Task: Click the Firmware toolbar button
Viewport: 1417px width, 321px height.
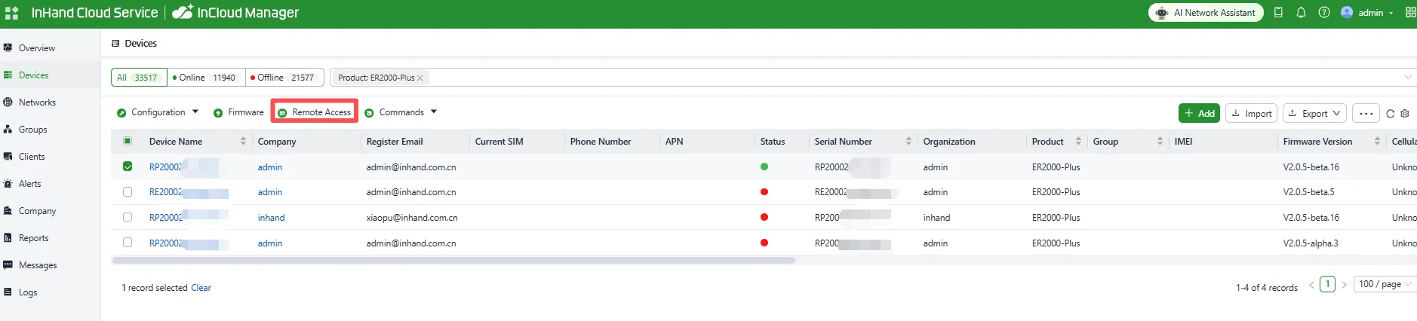Action: 238,112
